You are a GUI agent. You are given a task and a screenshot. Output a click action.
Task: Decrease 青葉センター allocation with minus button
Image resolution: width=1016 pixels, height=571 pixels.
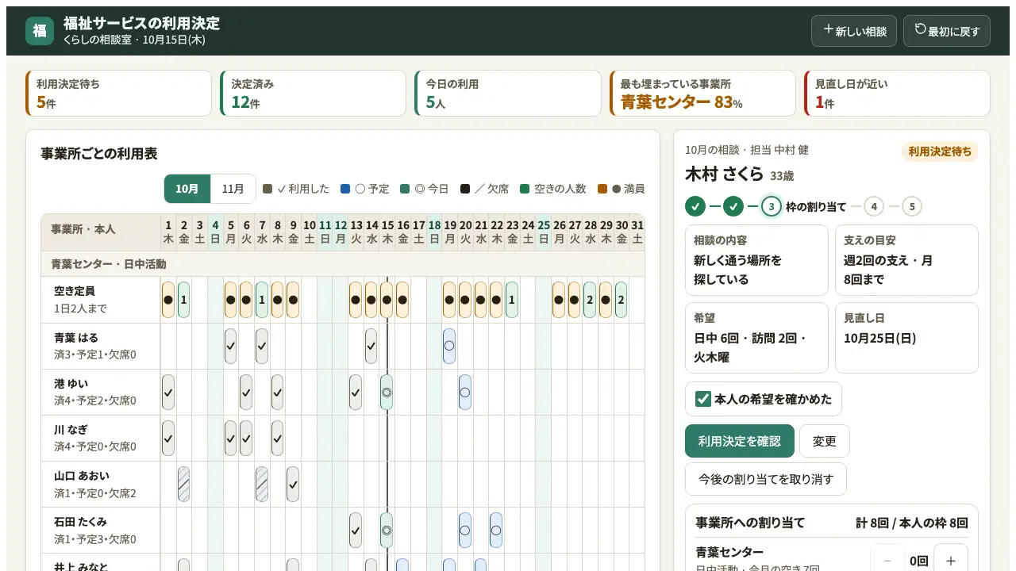[x=887, y=561]
